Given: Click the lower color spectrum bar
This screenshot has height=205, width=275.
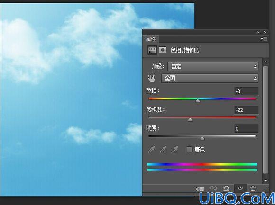Looking at the screenshot, I should coord(202,170).
